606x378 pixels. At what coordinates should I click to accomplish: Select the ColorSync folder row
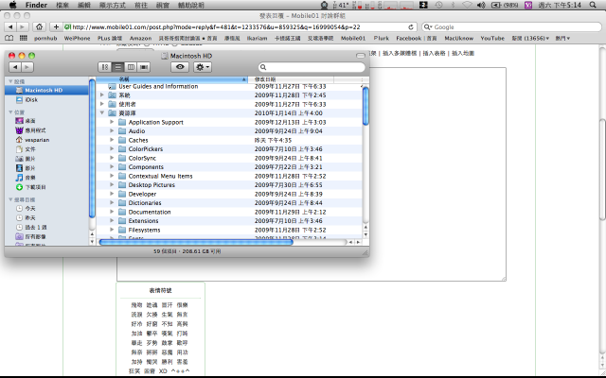229,158
